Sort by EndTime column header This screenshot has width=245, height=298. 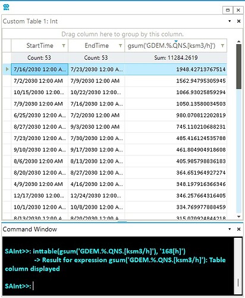tap(96, 46)
